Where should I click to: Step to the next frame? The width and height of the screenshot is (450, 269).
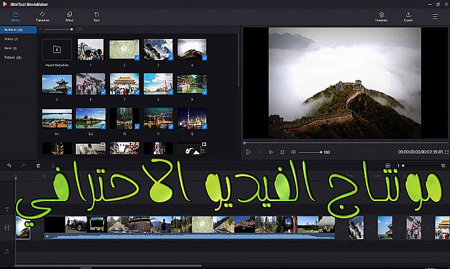coord(271,152)
